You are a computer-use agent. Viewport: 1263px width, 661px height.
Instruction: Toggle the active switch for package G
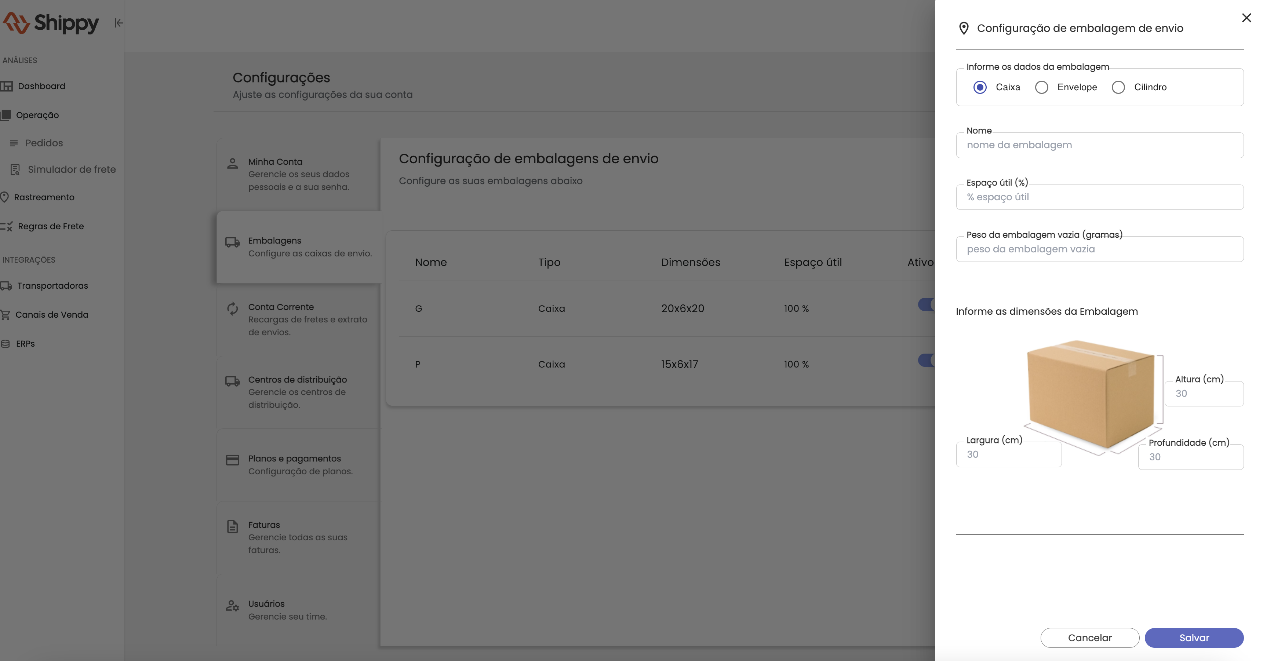[x=926, y=305]
